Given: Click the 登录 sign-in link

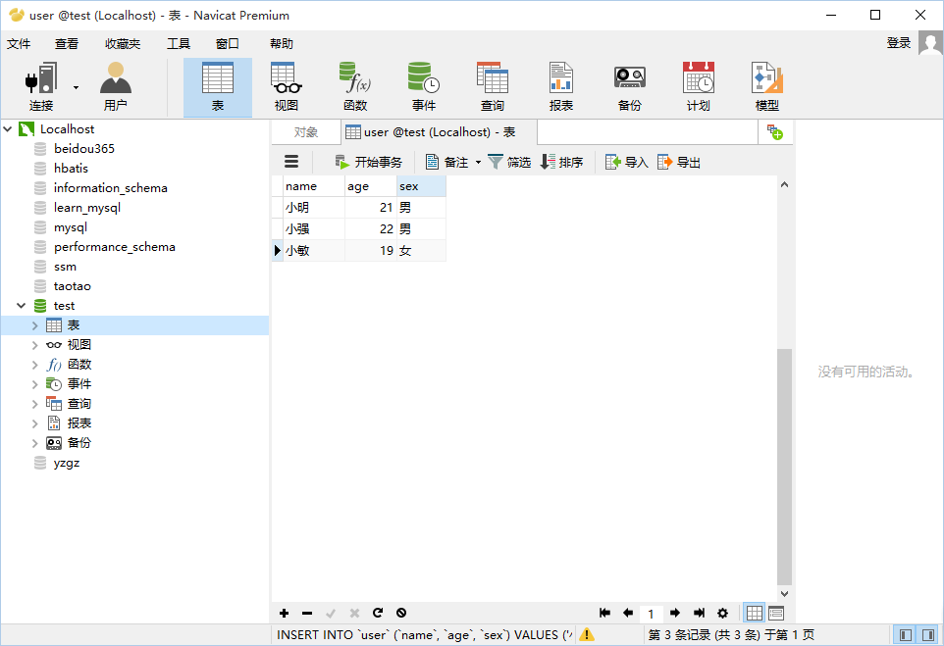Looking at the screenshot, I should 899,43.
